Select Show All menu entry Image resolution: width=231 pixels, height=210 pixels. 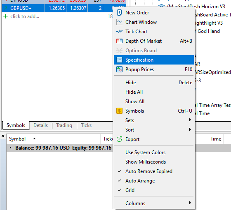(x=153, y=102)
